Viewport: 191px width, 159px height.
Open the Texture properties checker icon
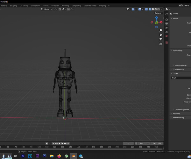tap(166, 43)
